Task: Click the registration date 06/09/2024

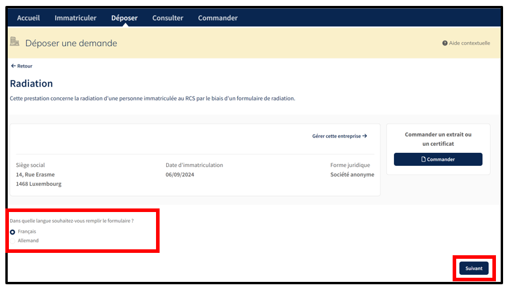Action: 180,175
